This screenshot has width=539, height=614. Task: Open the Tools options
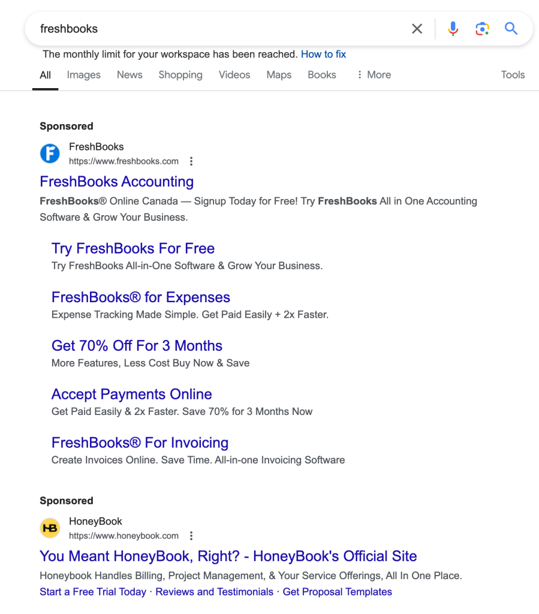tap(513, 74)
